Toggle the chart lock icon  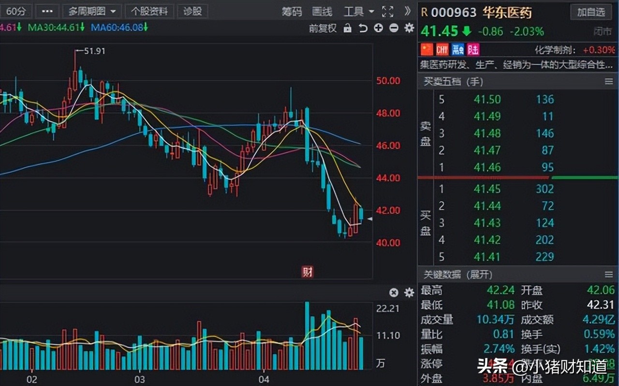348,28
